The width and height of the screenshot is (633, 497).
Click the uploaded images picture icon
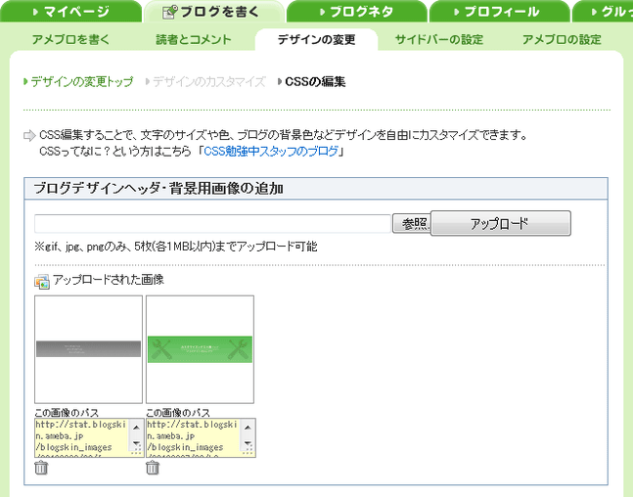pos(42,281)
